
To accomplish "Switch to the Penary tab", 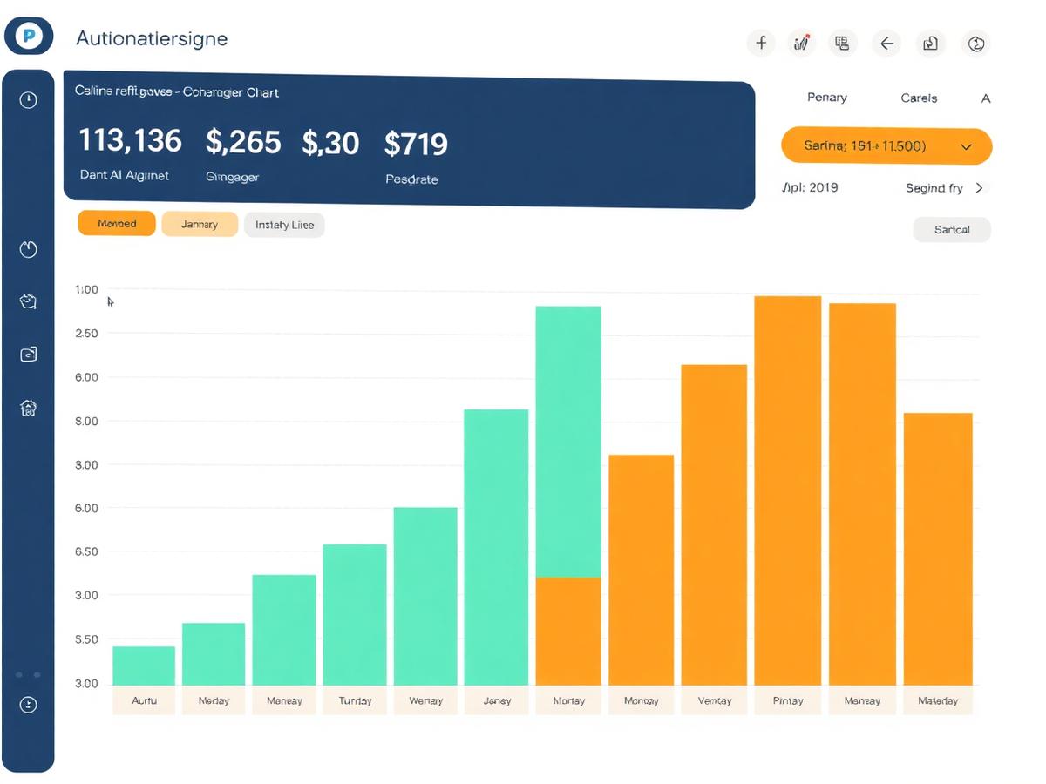I will 827,98.
